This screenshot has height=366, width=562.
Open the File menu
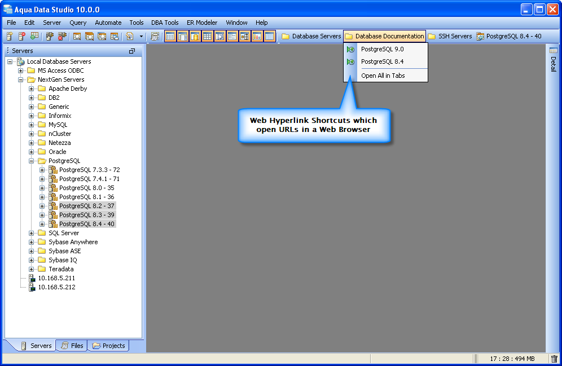(11, 23)
